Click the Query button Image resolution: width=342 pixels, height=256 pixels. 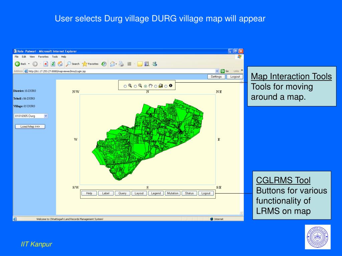(122, 193)
